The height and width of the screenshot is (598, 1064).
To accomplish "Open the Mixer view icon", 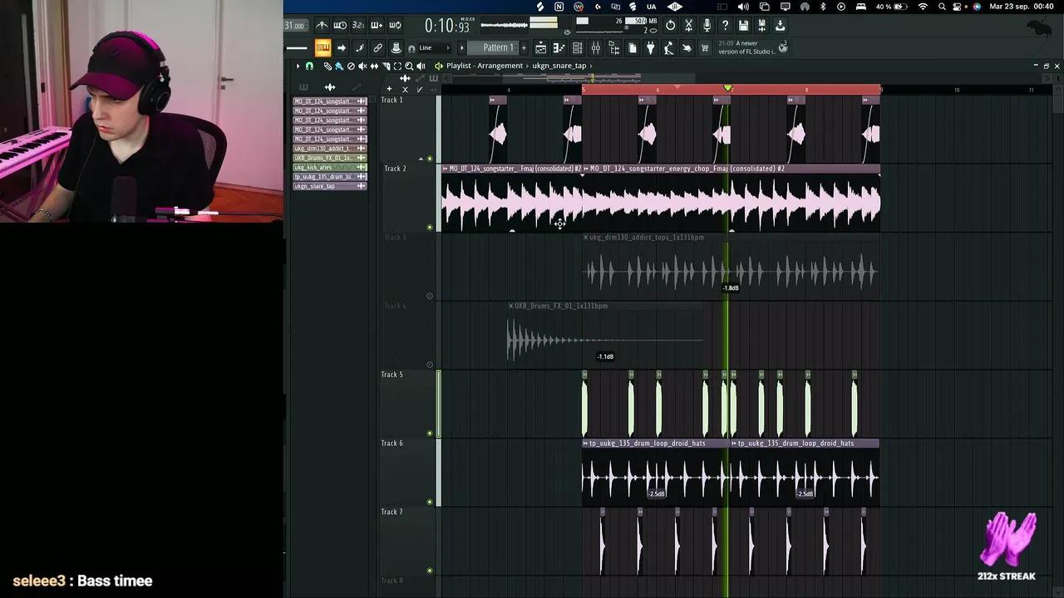I will 595,47.
